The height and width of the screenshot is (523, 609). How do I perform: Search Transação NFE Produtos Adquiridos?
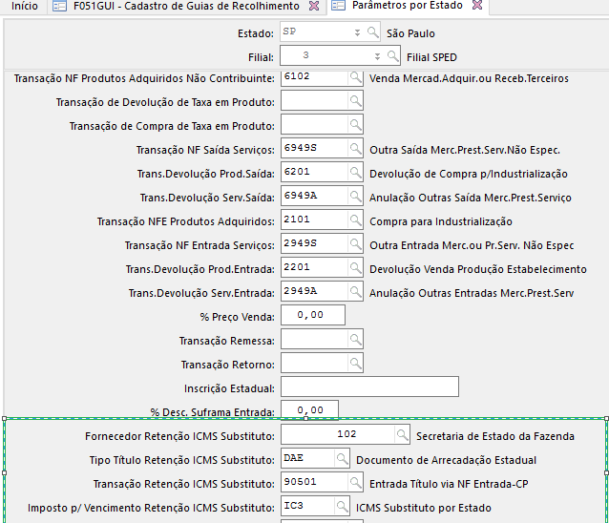pos(355,220)
